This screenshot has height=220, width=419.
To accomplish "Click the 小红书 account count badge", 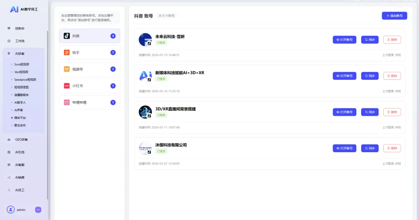I will (x=113, y=86).
